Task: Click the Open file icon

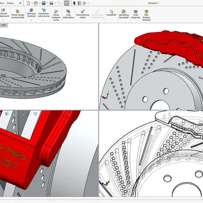Action: (36, 3)
